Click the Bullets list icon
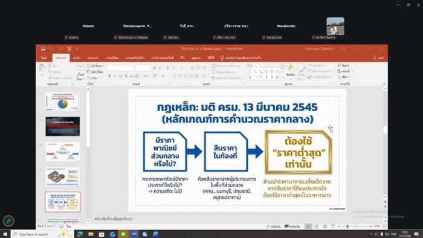 pyautogui.click(x=175, y=68)
